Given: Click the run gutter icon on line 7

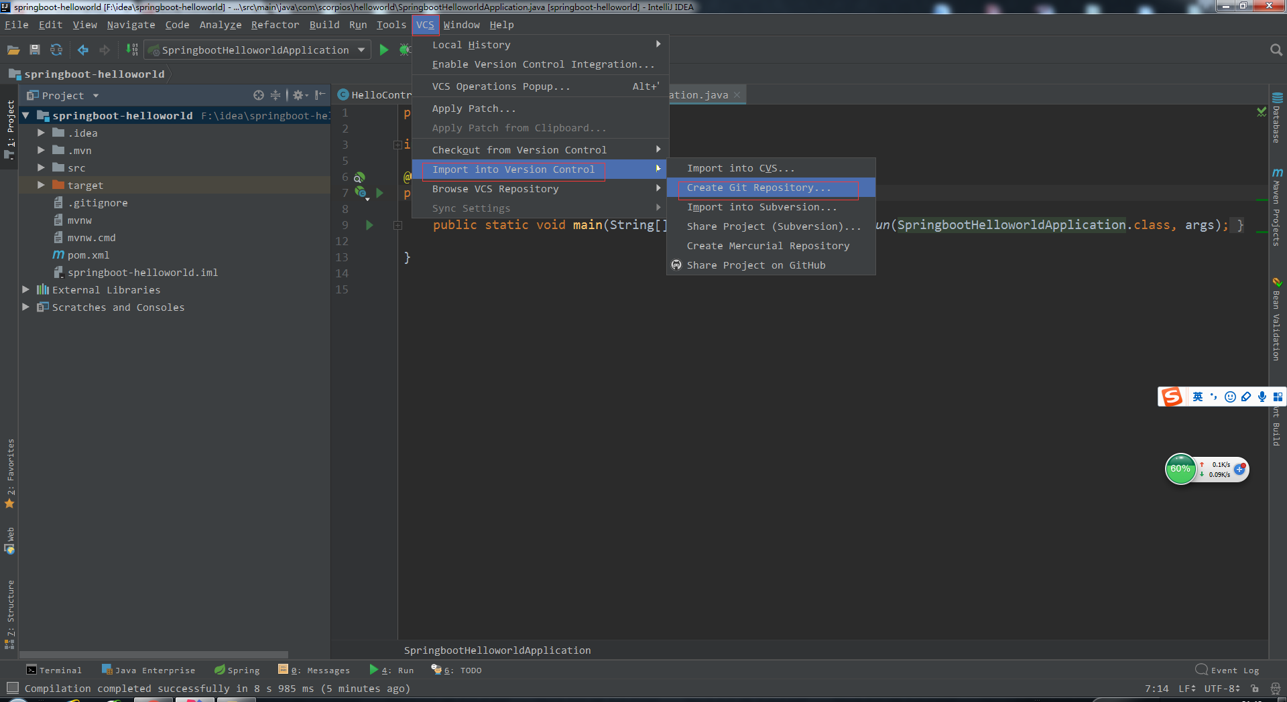Looking at the screenshot, I should [x=380, y=193].
